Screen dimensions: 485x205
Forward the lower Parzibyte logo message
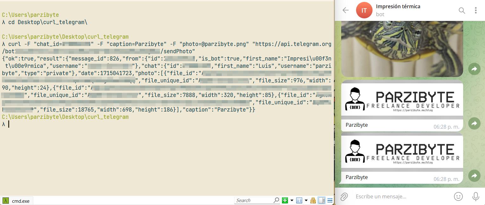tap(474, 176)
